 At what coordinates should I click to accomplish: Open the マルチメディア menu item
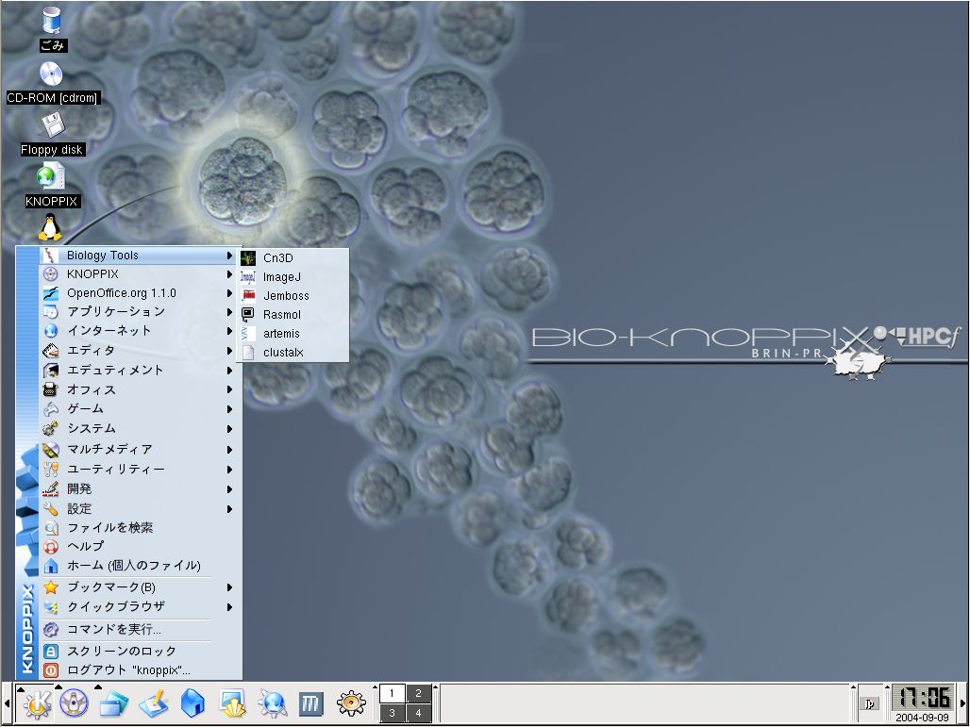point(141,450)
